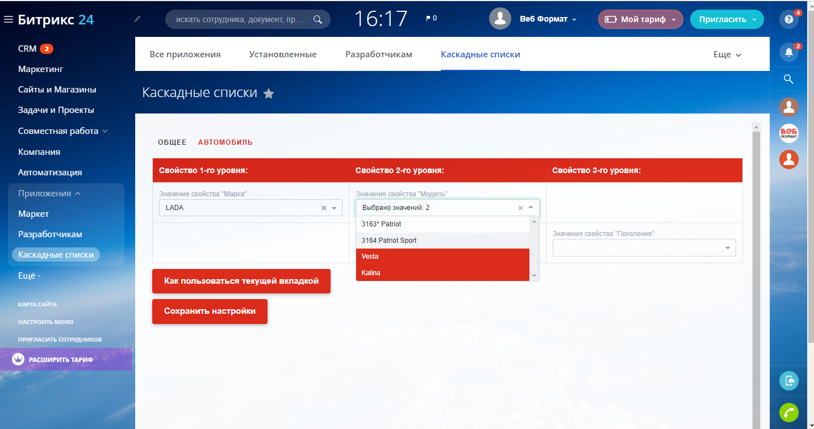Toggle the hamburger menu next to Битрикс 24
Image resolution: width=814 pixels, height=429 pixels.
tap(8, 20)
